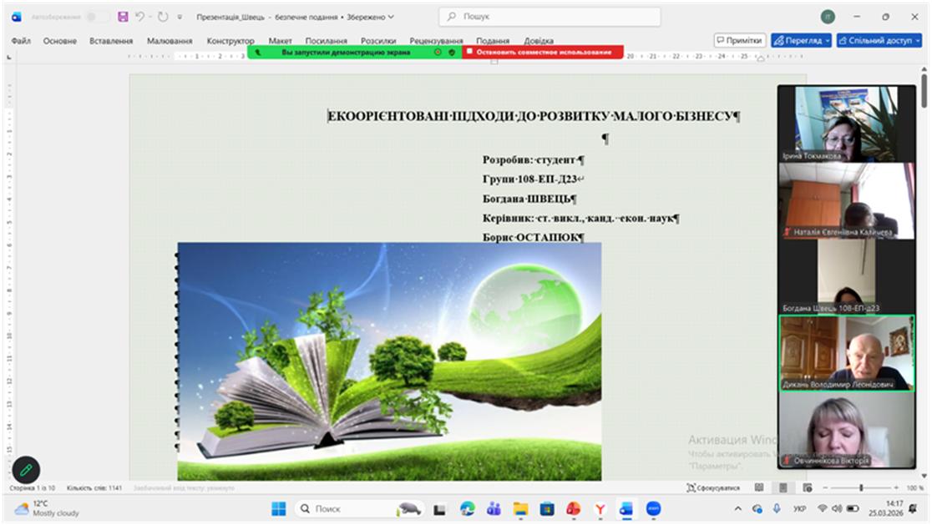Image resolution: width=932 pixels, height=525 pixels.
Task: Click the Windows Start button
Action: click(278, 508)
